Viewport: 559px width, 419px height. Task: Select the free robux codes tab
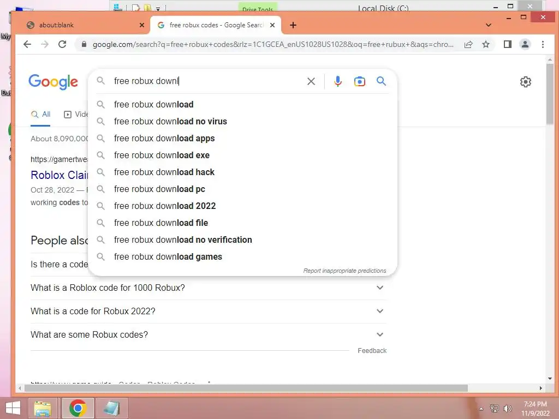[x=216, y=25]
